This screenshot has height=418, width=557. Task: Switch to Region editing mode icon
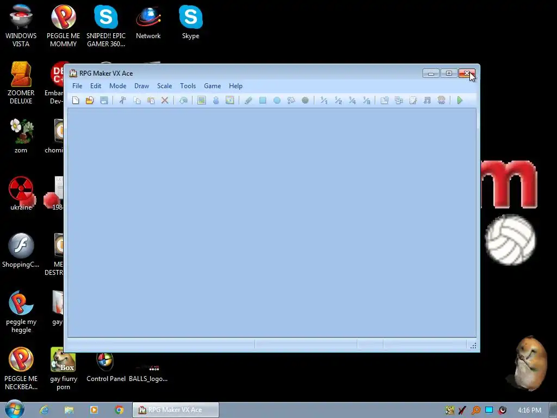click(230, 100)
